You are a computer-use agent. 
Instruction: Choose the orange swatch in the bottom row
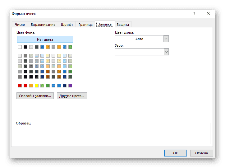click(x=31, y=86)
